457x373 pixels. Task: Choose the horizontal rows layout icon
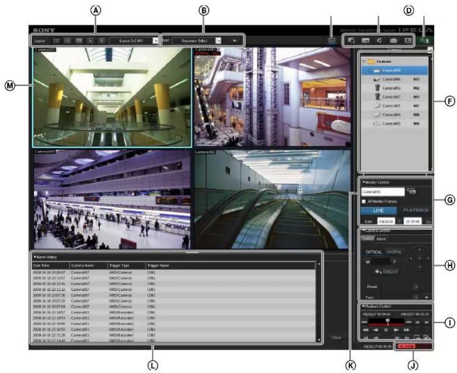coord(79,41)
